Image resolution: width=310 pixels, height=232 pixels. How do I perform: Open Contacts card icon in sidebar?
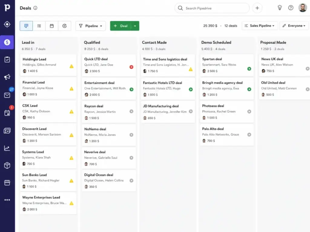pyautogui.click(x=7, y=130)
